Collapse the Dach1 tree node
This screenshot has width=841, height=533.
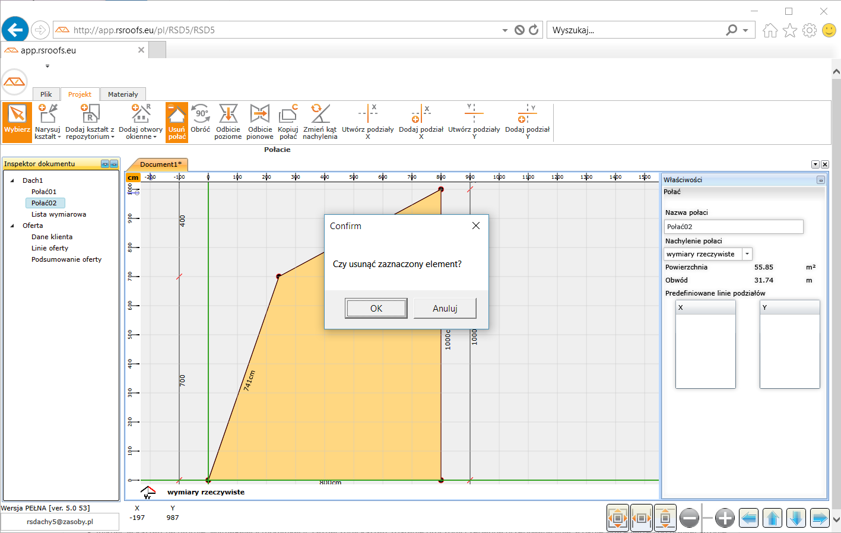tap(12, 180)
